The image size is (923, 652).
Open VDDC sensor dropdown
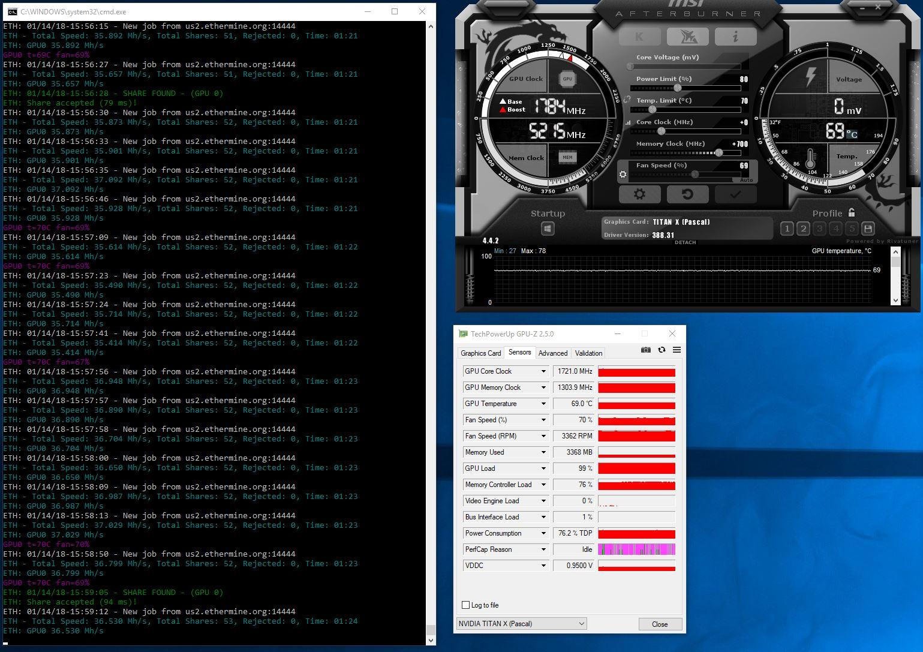click(x=543, y=566)
